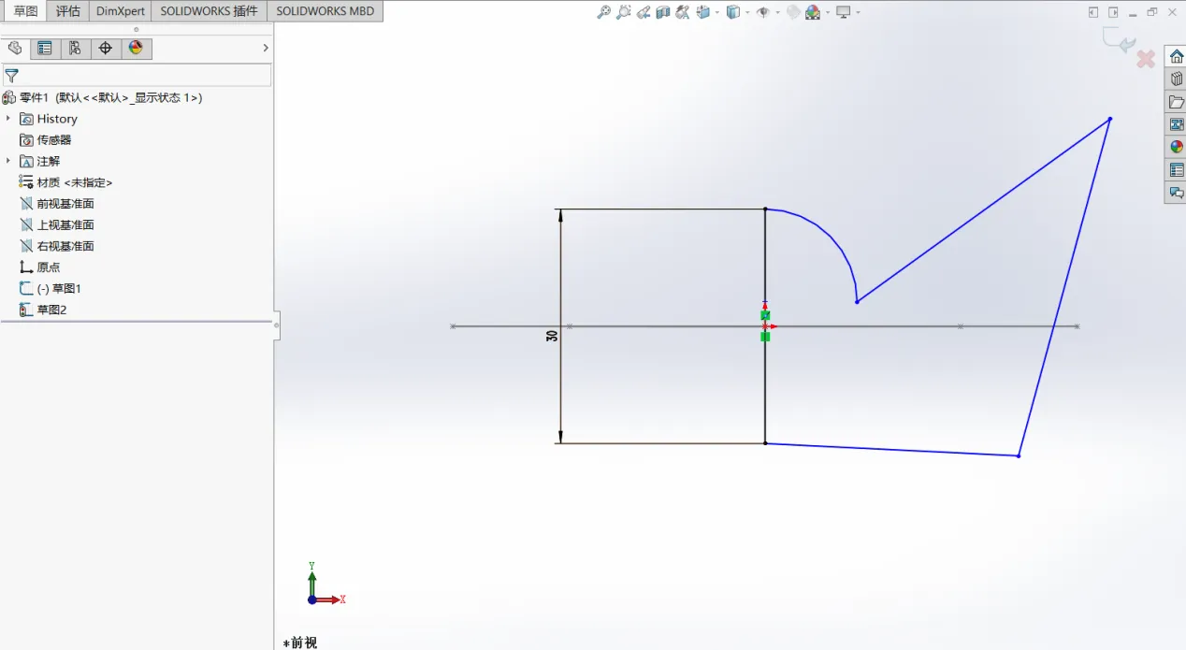Open the SOLIDWORKS Forum task pane
The width and height of the screenshot is (1186, 650).
point(1176,193)
